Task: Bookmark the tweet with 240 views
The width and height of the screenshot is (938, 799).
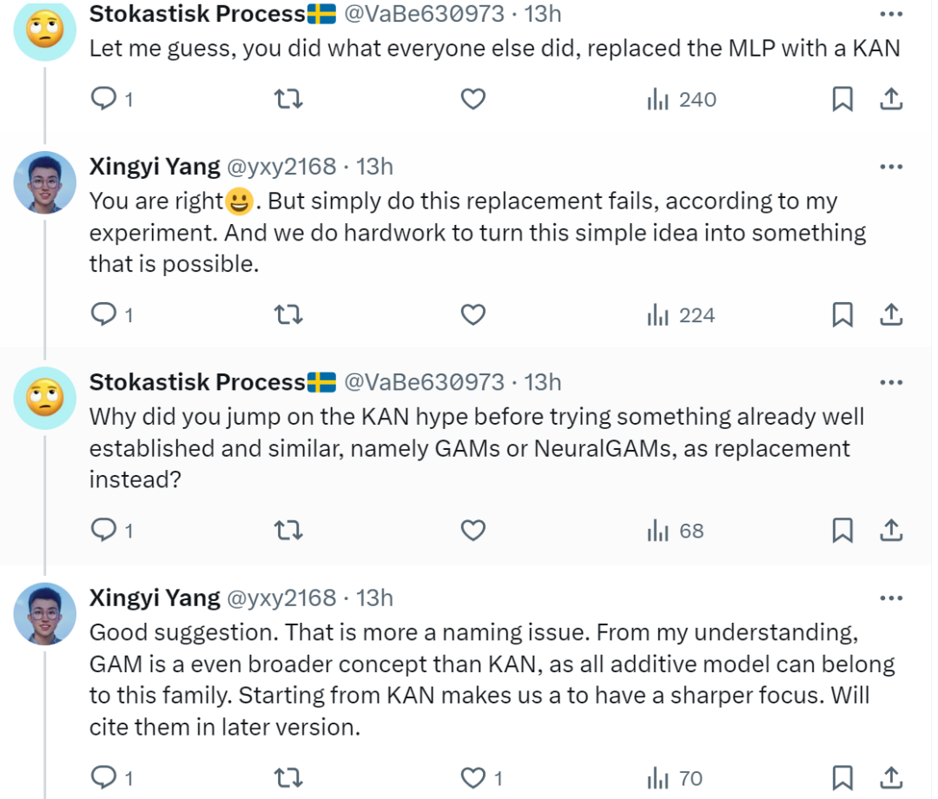Action: point(842,100)
